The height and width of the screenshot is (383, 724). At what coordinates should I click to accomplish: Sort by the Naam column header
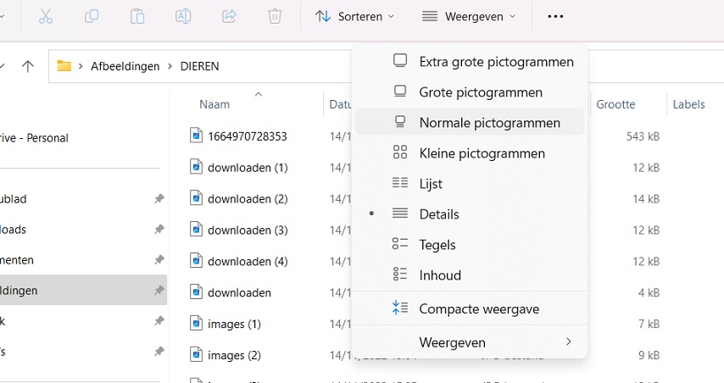click(x=214, y=104)
